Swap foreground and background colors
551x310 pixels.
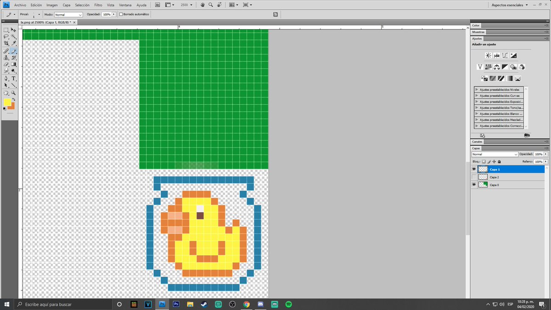tap(14, 99)
